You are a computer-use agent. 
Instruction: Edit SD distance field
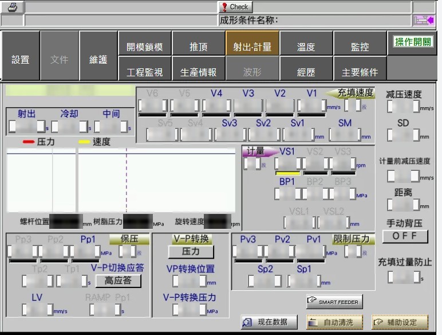pyautogui.click(x=403, y=135)
